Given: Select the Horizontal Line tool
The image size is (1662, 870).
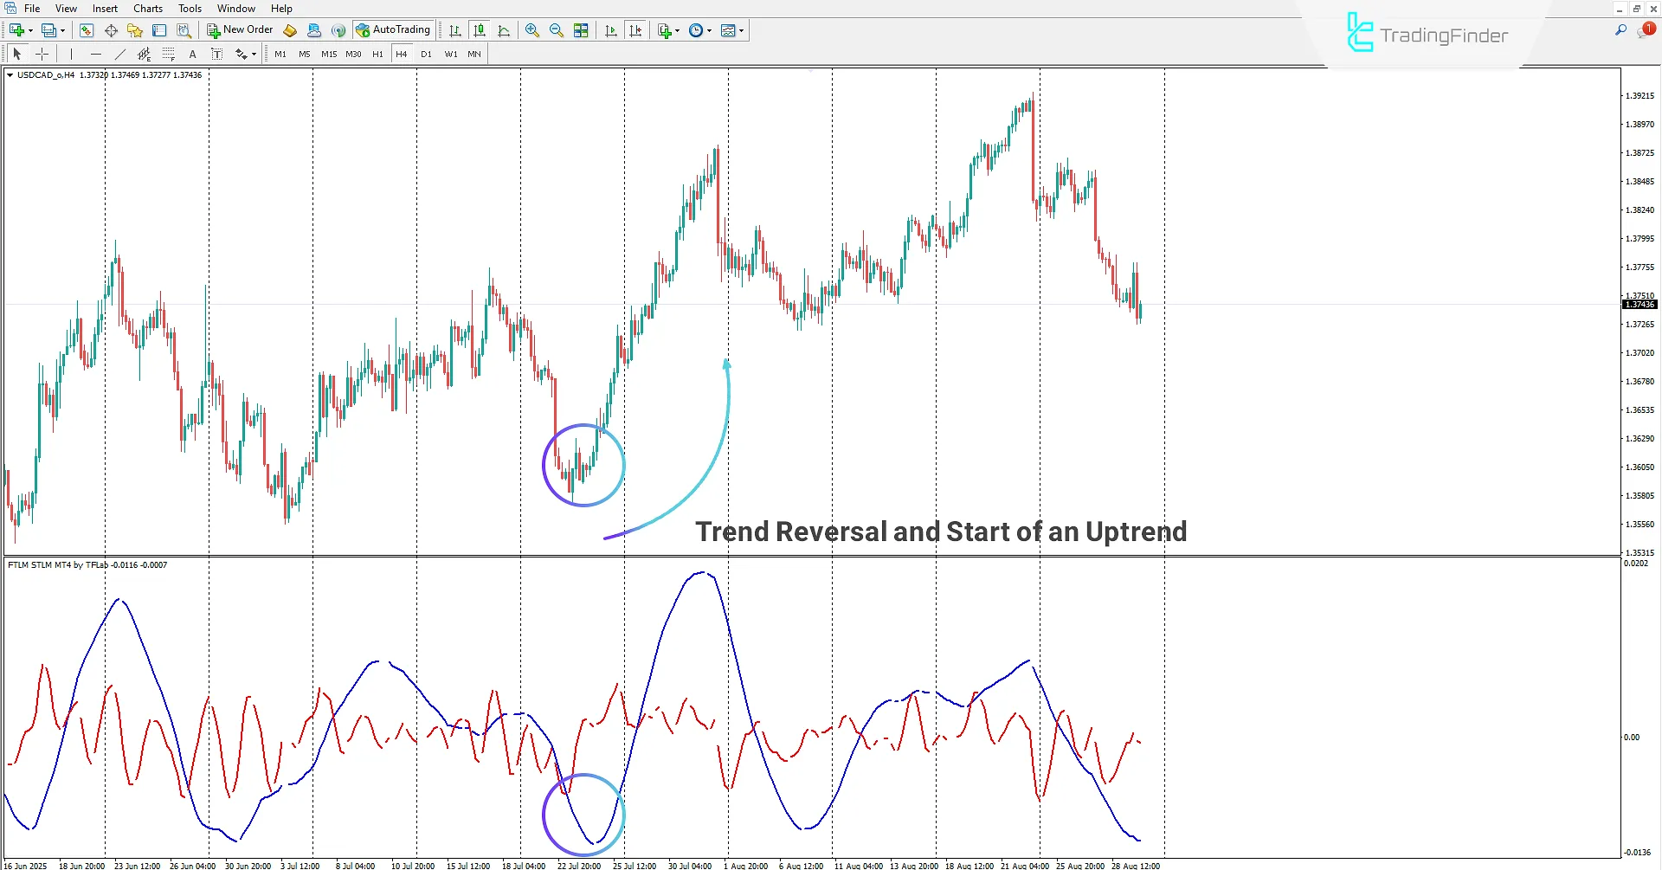Looking at the screenshot, I should (96, 54).
